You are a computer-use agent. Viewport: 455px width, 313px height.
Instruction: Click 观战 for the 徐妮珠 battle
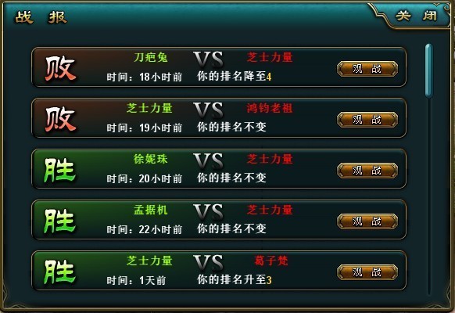click(x=367, y=171)
